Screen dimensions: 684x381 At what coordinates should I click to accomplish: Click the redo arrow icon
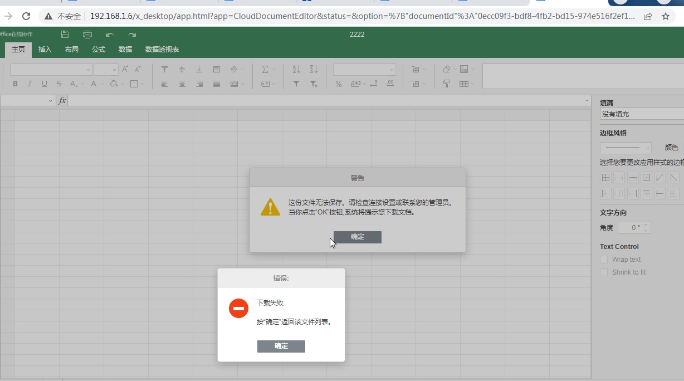pos(132,35)
